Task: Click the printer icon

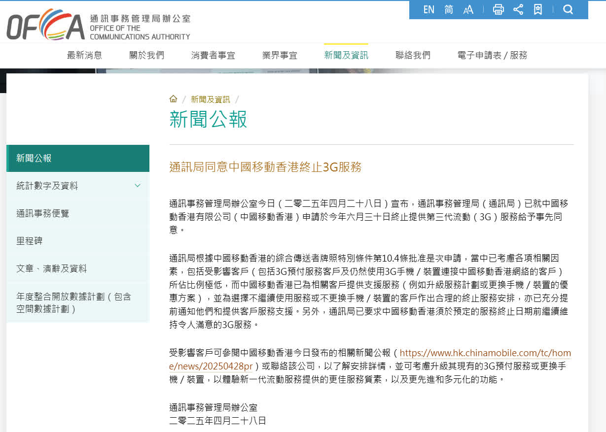Action: click(499, 9)
